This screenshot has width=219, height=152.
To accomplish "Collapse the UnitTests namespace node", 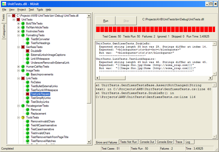I will [14, 19].
